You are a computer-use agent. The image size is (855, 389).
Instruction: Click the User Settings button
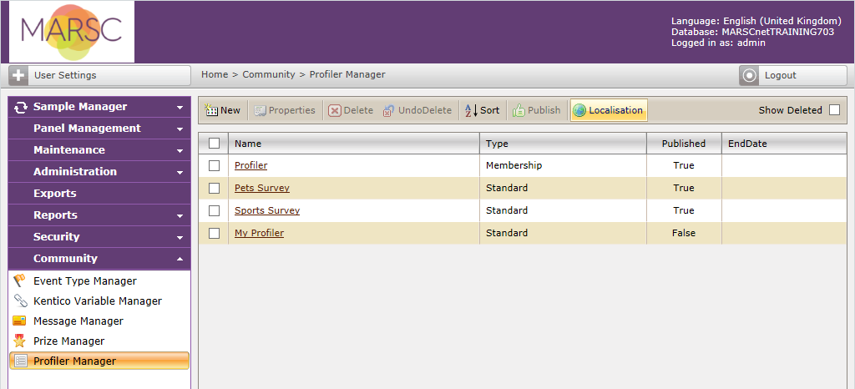click(x=100, y=76)
